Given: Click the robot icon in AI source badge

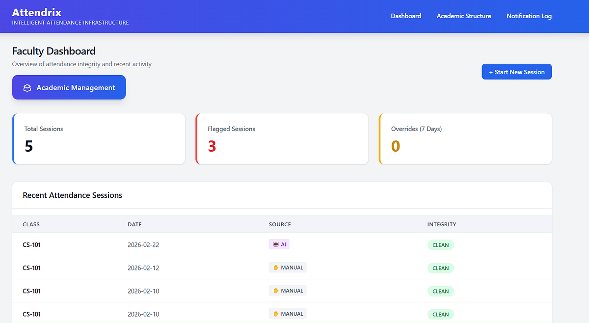Looking at the screenshot, I should click(275, 244).
